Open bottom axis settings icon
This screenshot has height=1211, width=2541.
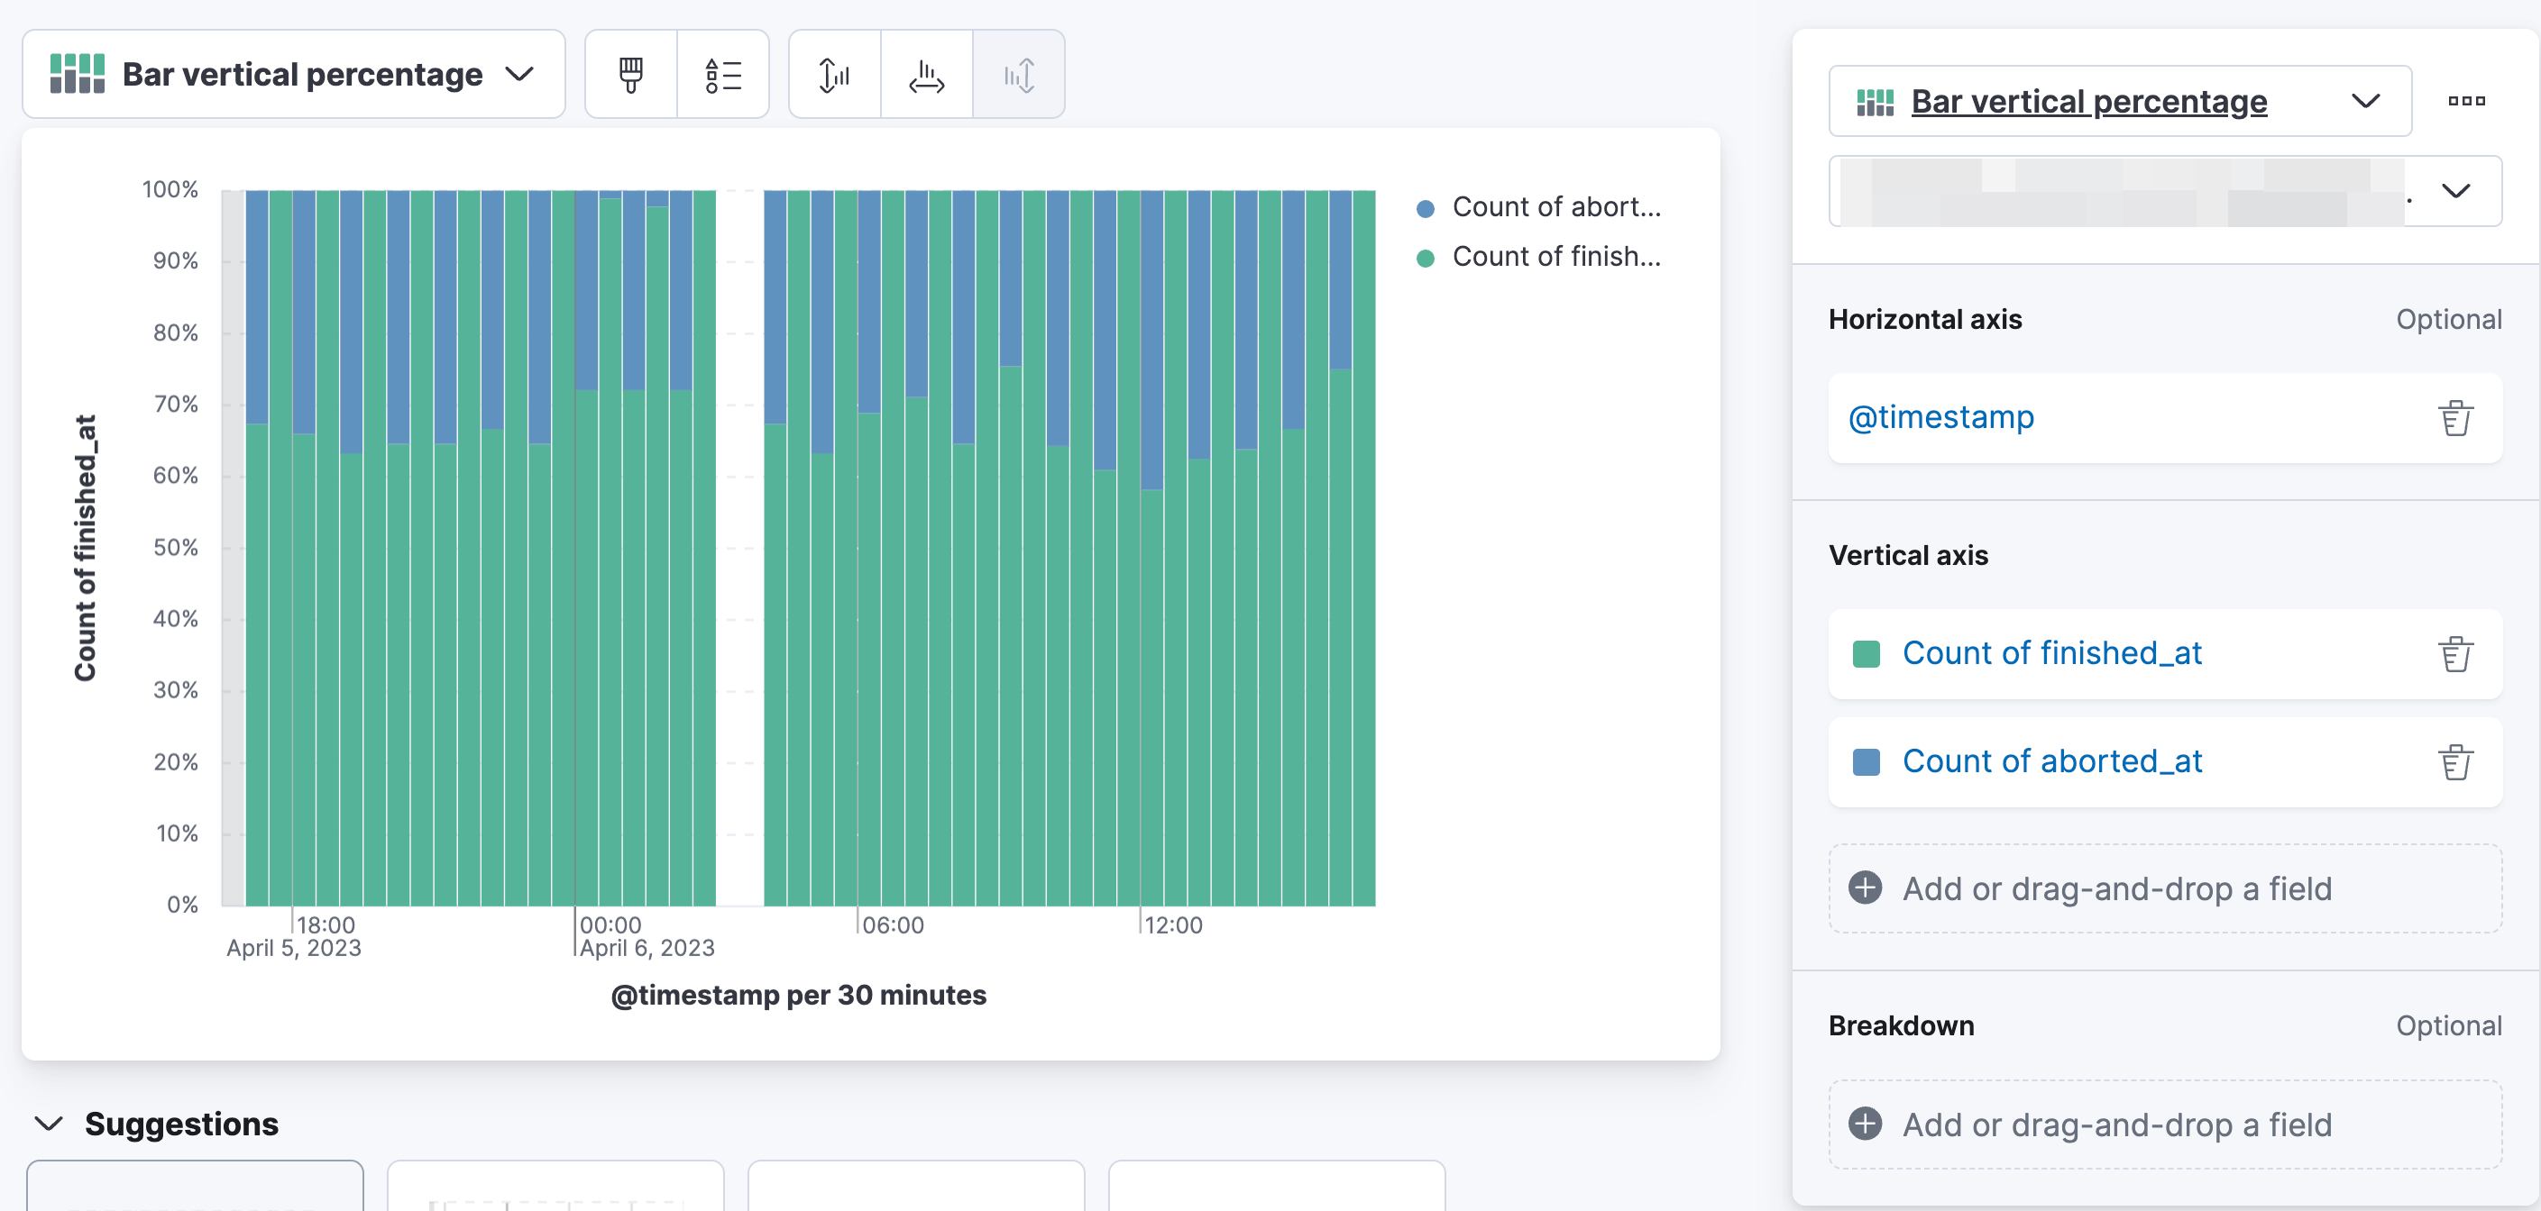coord(926,75)
